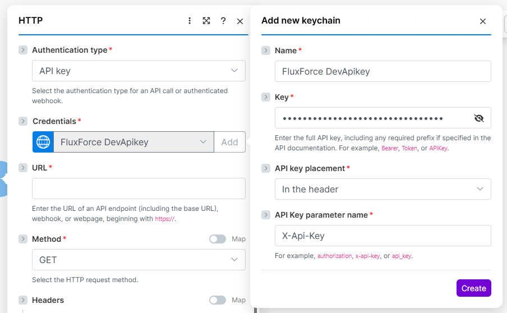The width and height of the screenshot is (507, 313).
Task: Close the HTTP module panel
Action: point(240,21)
